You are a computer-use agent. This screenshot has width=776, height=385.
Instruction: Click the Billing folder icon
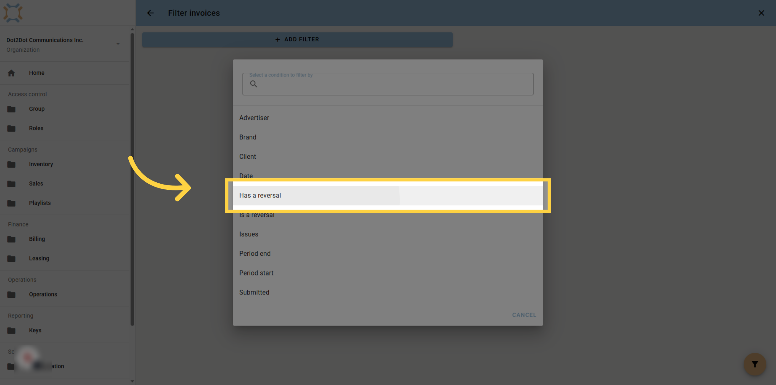click(x=11, y=239)
